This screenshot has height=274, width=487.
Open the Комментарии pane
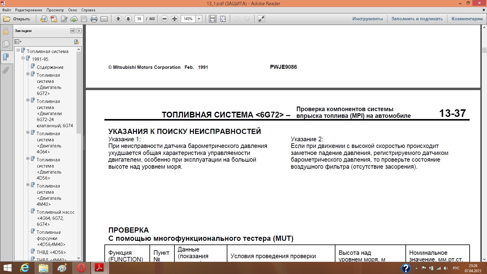(467, 19)
